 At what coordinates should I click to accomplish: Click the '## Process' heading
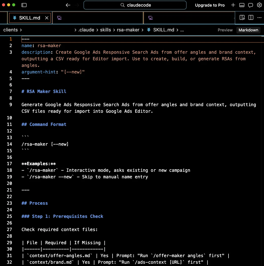[x=35, y=203]
